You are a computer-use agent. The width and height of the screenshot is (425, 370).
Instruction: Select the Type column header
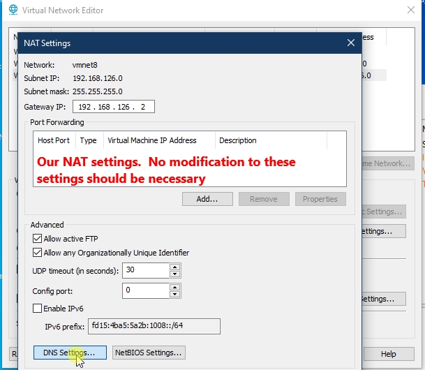click(89, 140)
